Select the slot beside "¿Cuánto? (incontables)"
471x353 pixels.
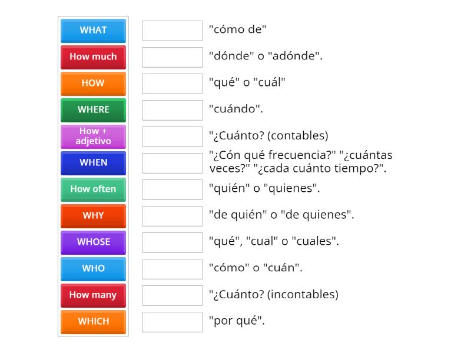[x=173, y=295]
